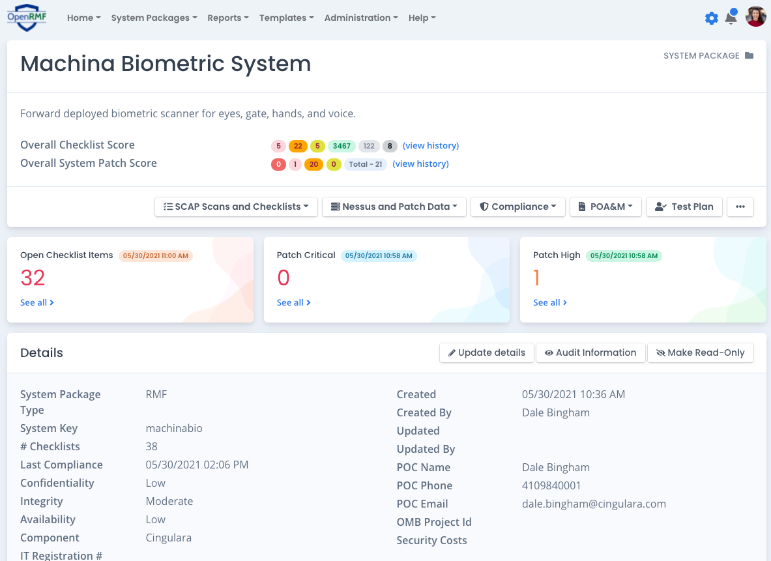Viewport: 771px width, 561px height.
Task: Open the Administration menu
Action: [x=360, y=18]
